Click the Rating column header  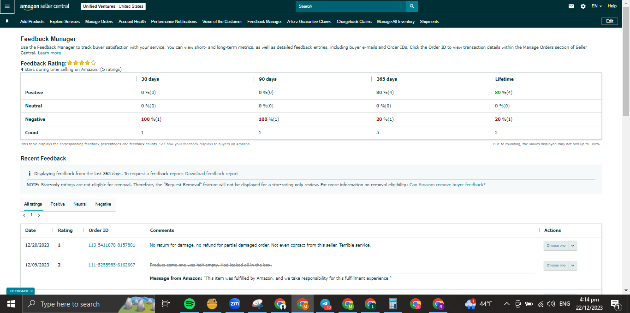coord(65,230)
